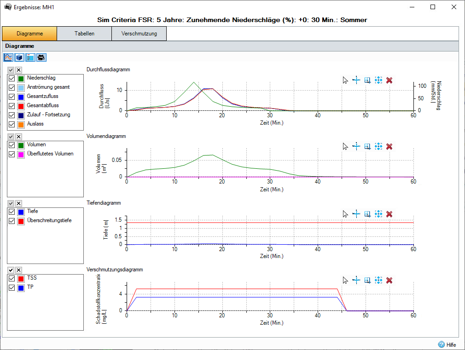Click the orange Auslass color swatch
The width and height of the screenshot is (465, 350).
21,125
